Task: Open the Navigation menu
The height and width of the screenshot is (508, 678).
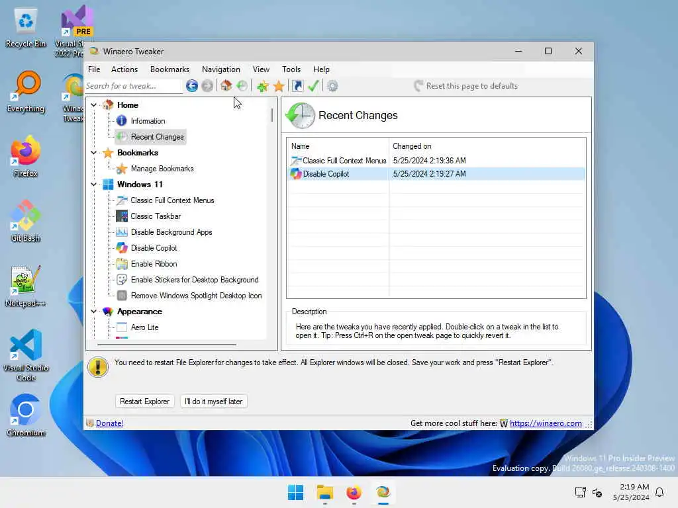Action: pyautogui.click(x=221, y=69)
